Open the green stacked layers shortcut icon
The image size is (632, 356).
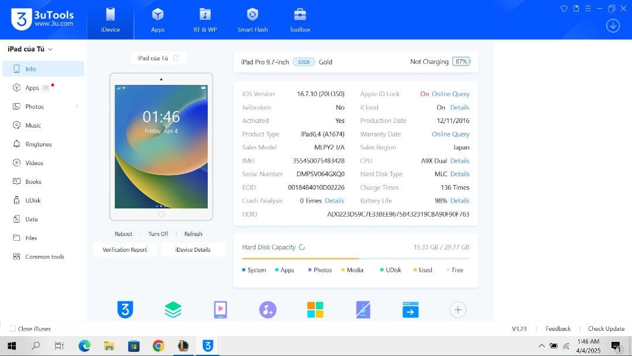tap(173, 310)
